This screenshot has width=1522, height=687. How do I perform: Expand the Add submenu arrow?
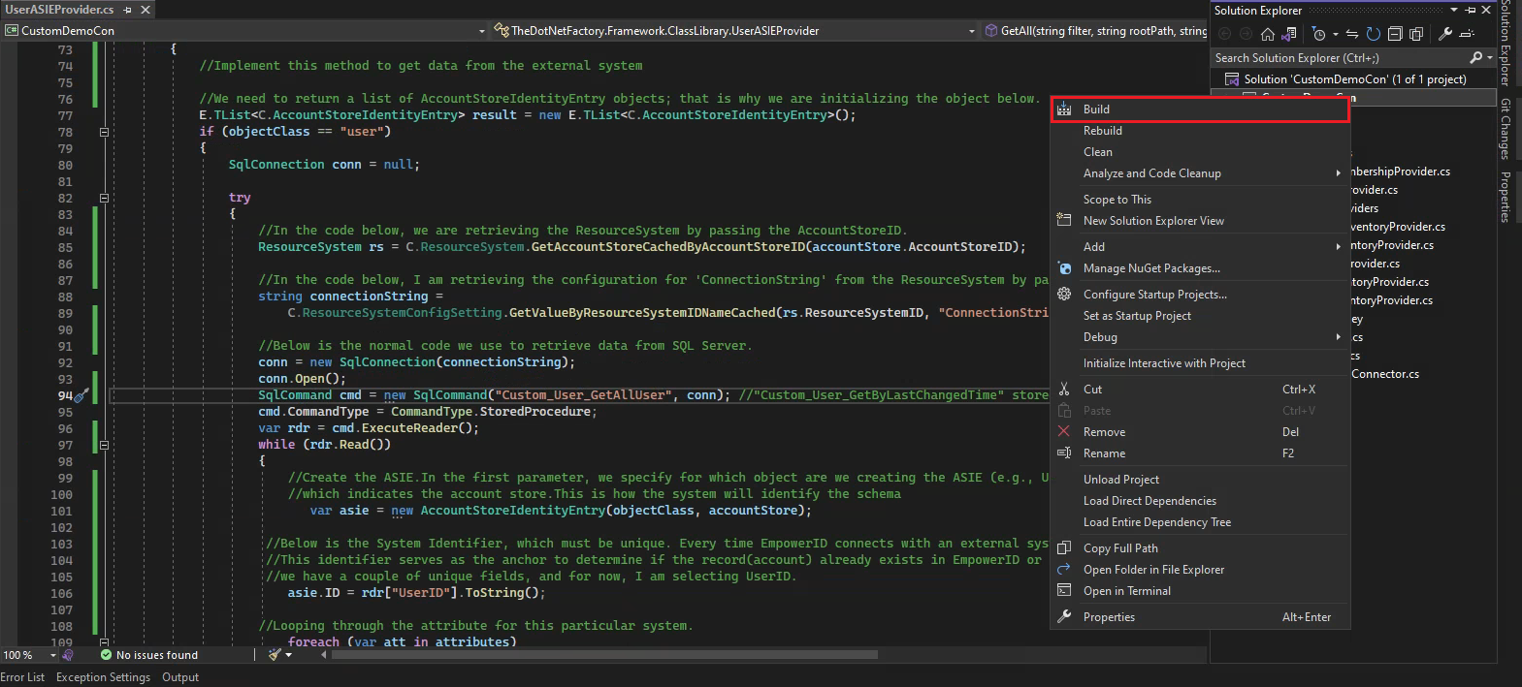point(1338,247)
